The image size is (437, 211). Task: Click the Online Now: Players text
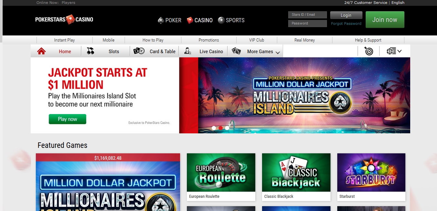tap(56, 3)
